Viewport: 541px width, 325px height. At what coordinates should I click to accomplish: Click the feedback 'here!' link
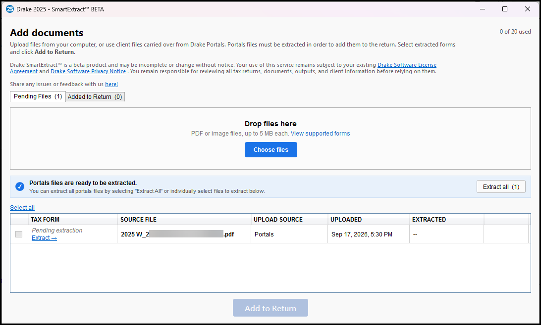pos(111,84)
